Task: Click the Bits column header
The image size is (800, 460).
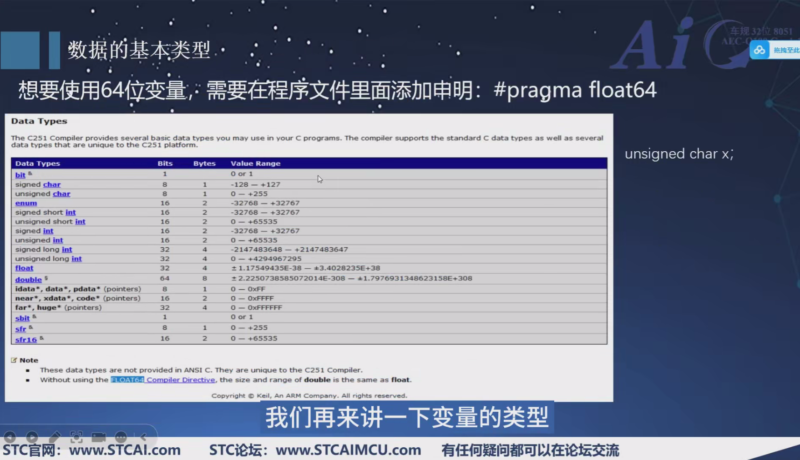Action: [165, 164]
